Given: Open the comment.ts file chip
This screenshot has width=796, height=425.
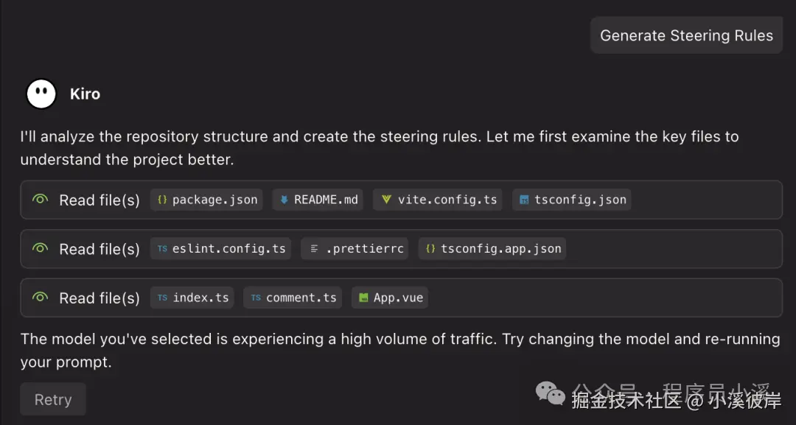Looking at the screenshot, I should [293, 298].
